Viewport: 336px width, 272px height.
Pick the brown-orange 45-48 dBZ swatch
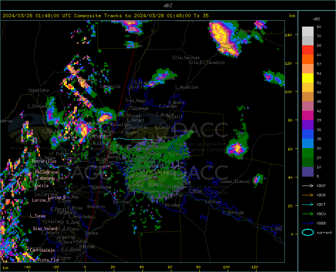[308, 97]
